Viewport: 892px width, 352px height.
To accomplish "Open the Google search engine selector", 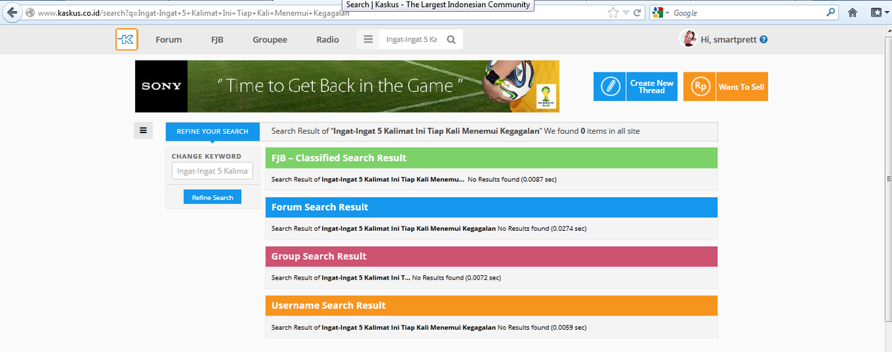I will tap(661, 13).
